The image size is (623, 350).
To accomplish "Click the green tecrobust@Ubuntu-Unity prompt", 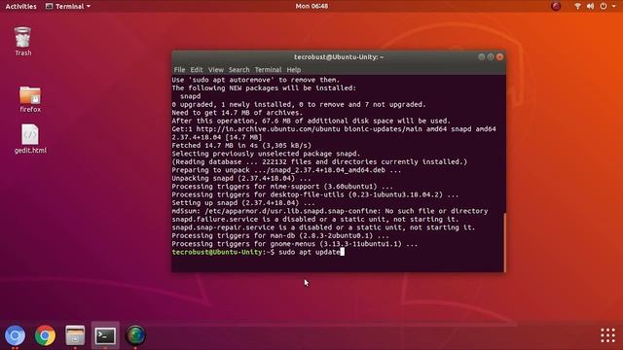I will (217, 252).
